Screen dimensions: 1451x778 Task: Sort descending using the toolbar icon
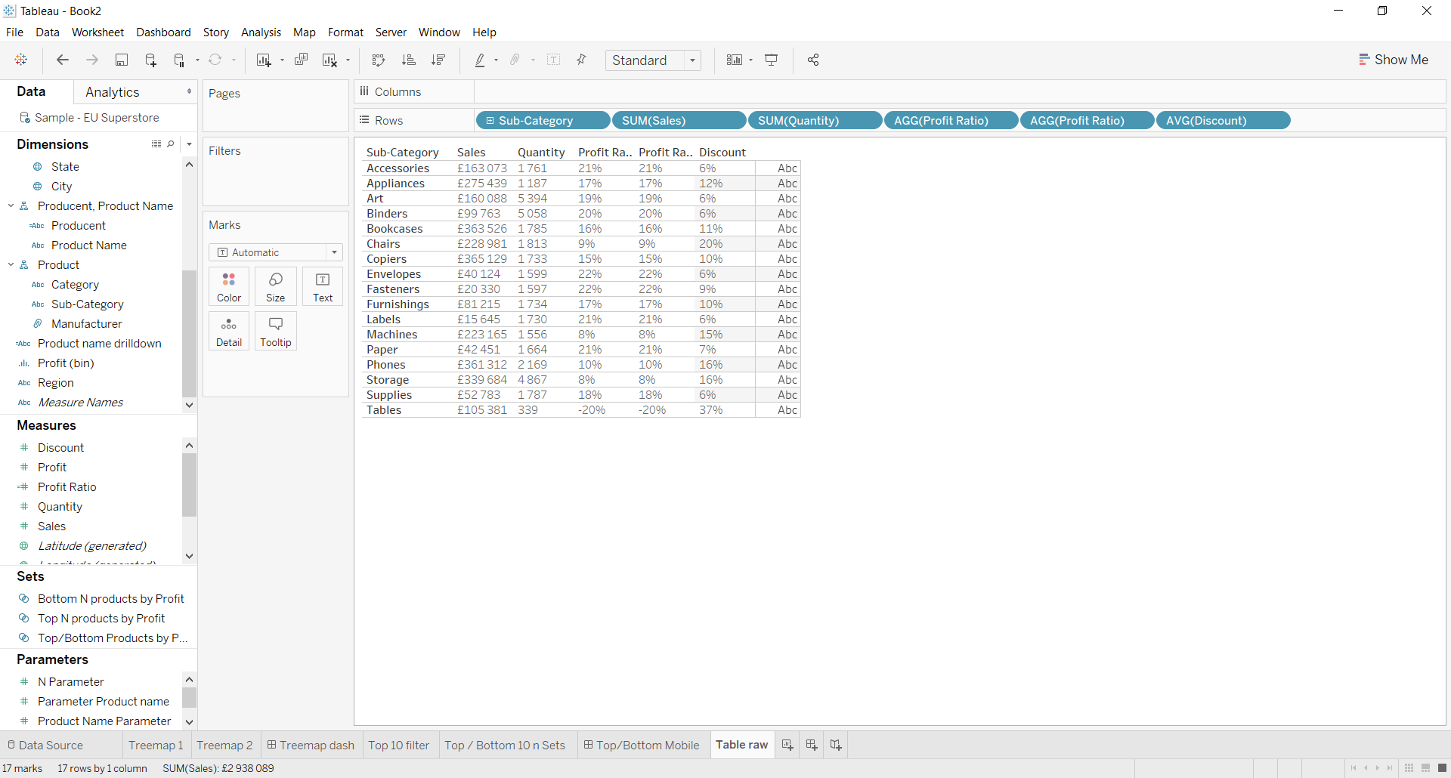pos(438,60)
